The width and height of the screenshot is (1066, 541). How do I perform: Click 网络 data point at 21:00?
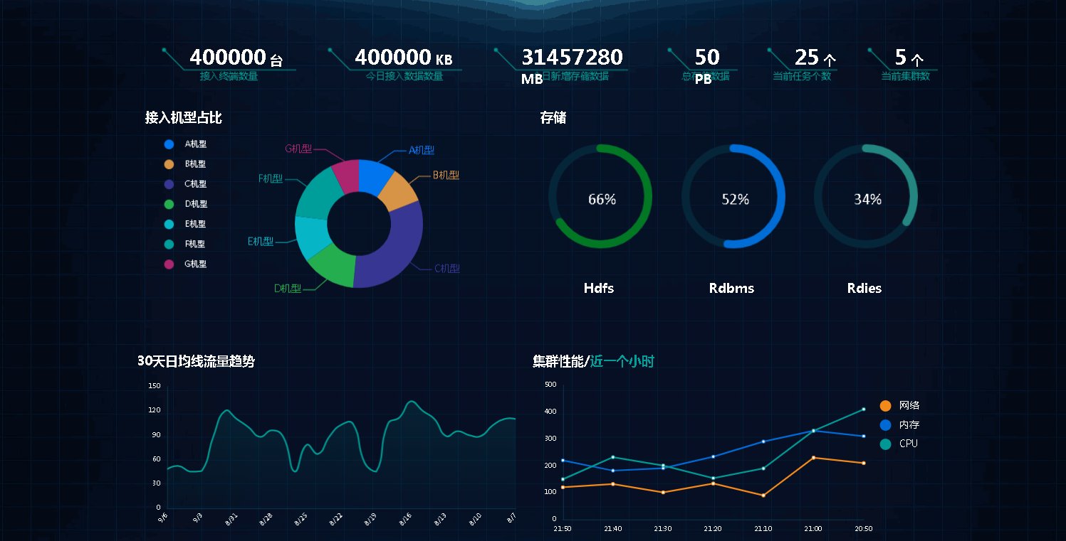[x=814, y=458]
